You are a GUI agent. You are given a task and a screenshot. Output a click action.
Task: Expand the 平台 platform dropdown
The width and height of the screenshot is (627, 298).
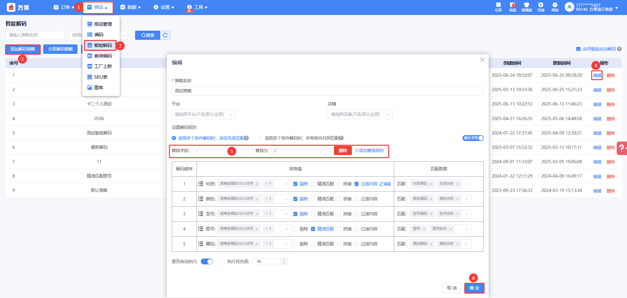[x=204, y=115]
